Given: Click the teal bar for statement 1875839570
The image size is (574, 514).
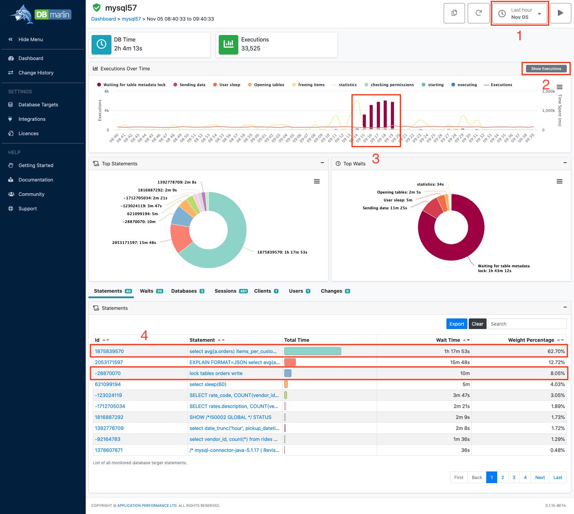Looking at the screenshot, I should click(313, 351).
